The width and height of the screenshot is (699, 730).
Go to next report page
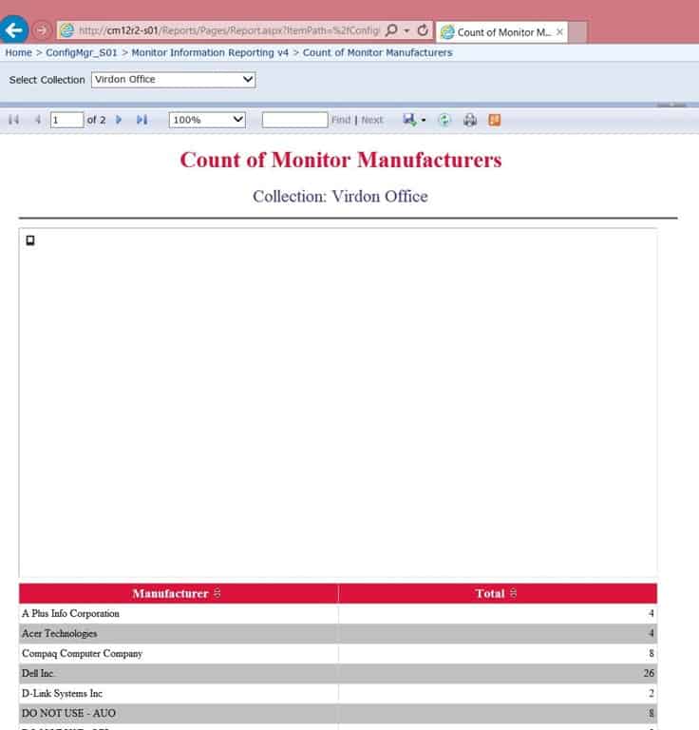pyautogui.click(x=119, y=120)
